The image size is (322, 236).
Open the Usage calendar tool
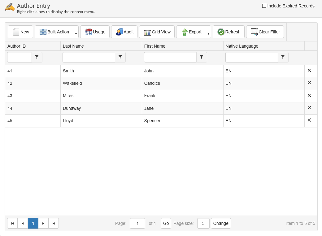tap(95, 32)
